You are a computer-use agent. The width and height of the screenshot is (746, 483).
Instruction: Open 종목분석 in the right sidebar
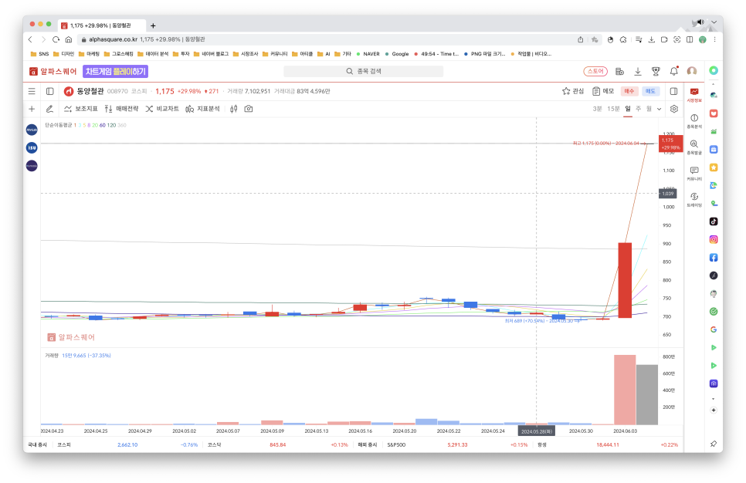(x=693, y=121)
